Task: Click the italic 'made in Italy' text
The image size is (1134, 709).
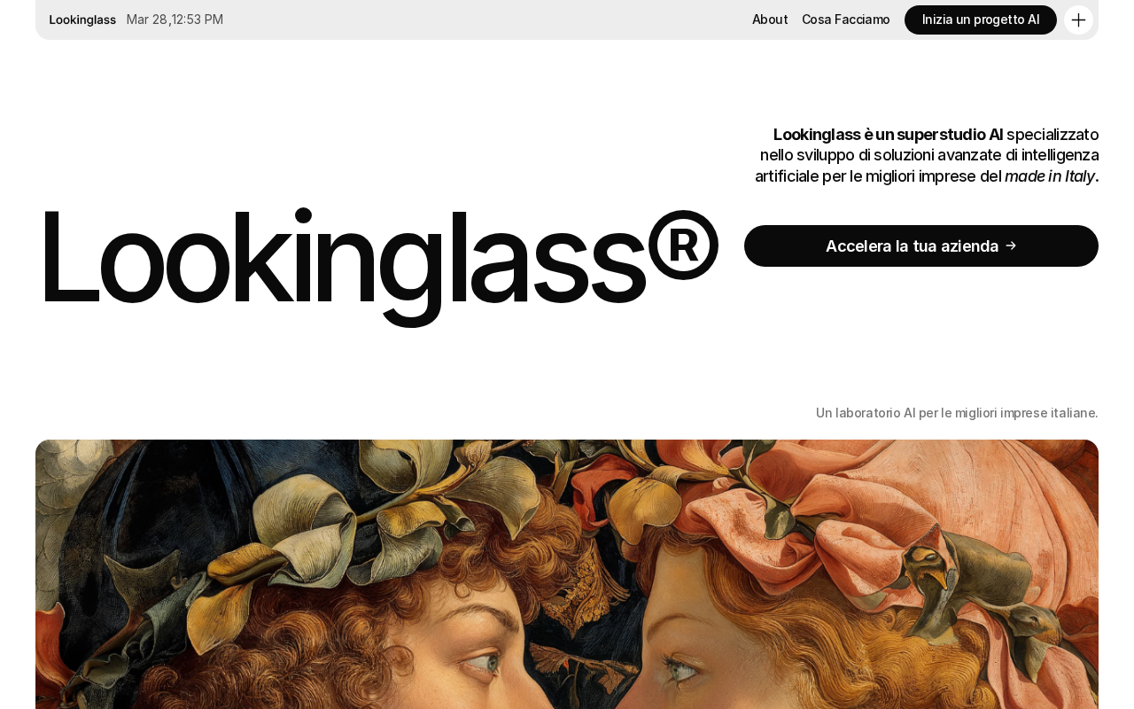Action: pos(1050,176)
